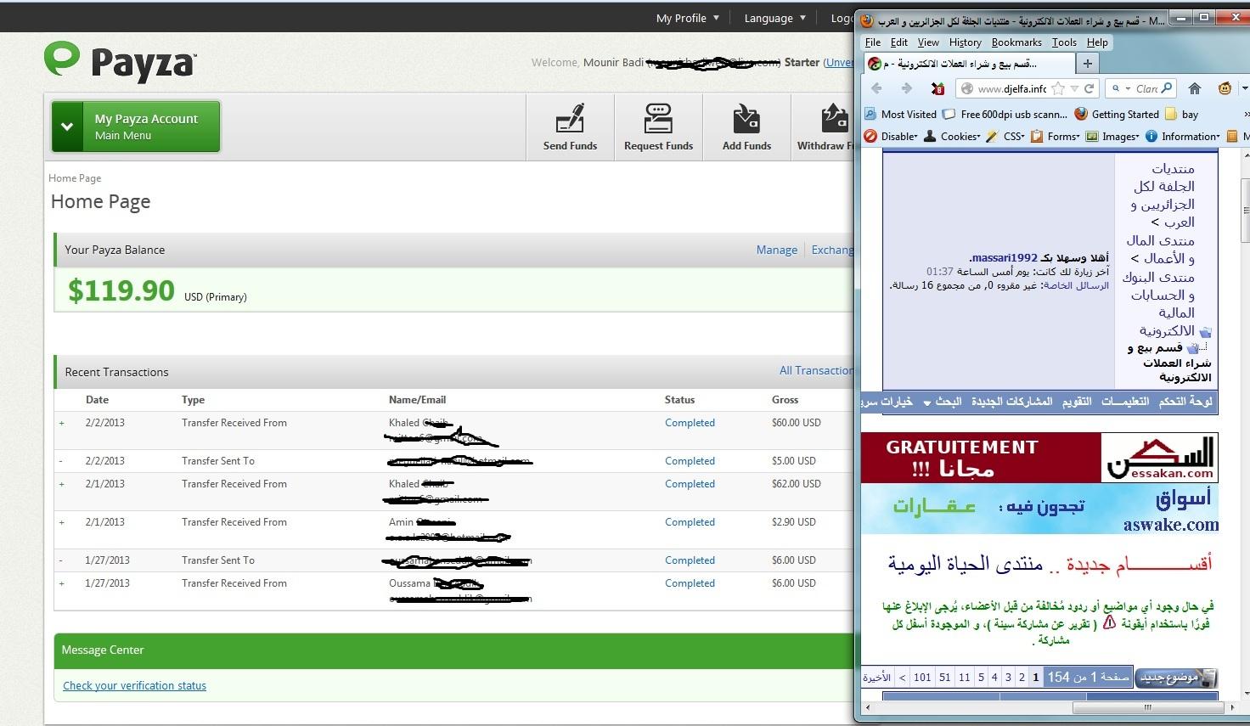Image resolution: width=1250 pixels, height=726 pixels.
Task: Click the aswake.com banner ad
Action: coord(1039,510)
